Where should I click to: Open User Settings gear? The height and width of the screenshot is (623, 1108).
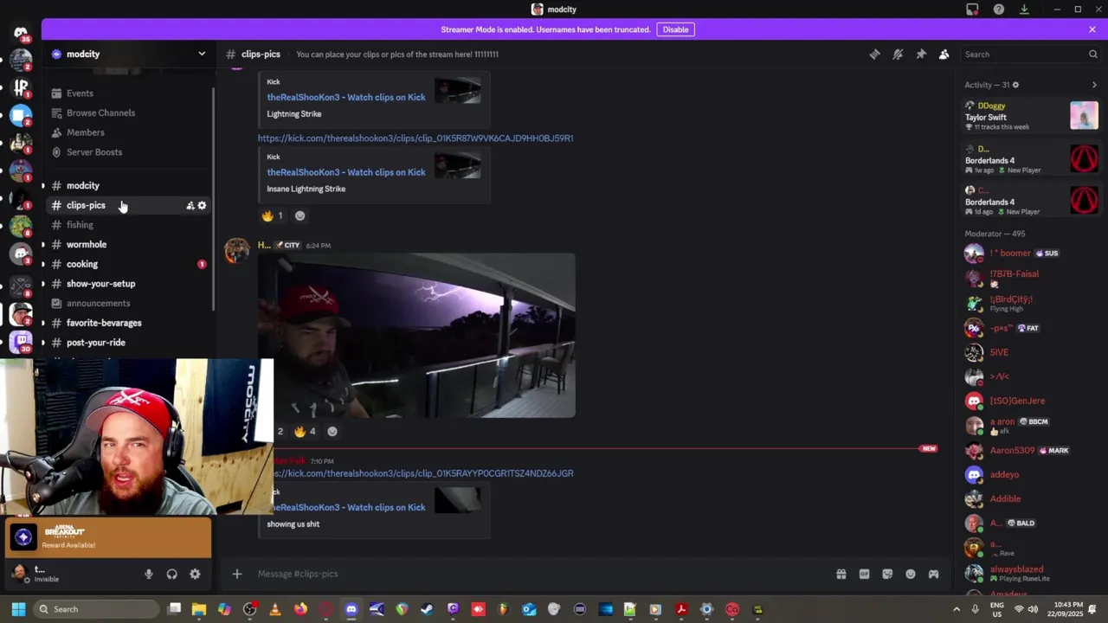tap(195, 574)
